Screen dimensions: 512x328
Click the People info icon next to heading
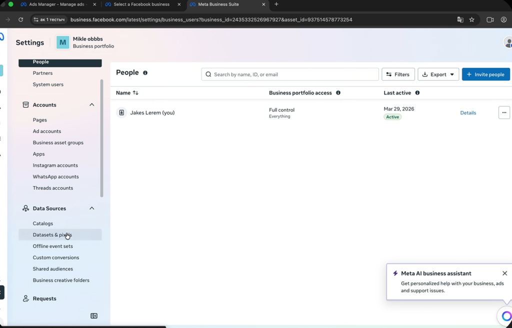coord(145,73)
